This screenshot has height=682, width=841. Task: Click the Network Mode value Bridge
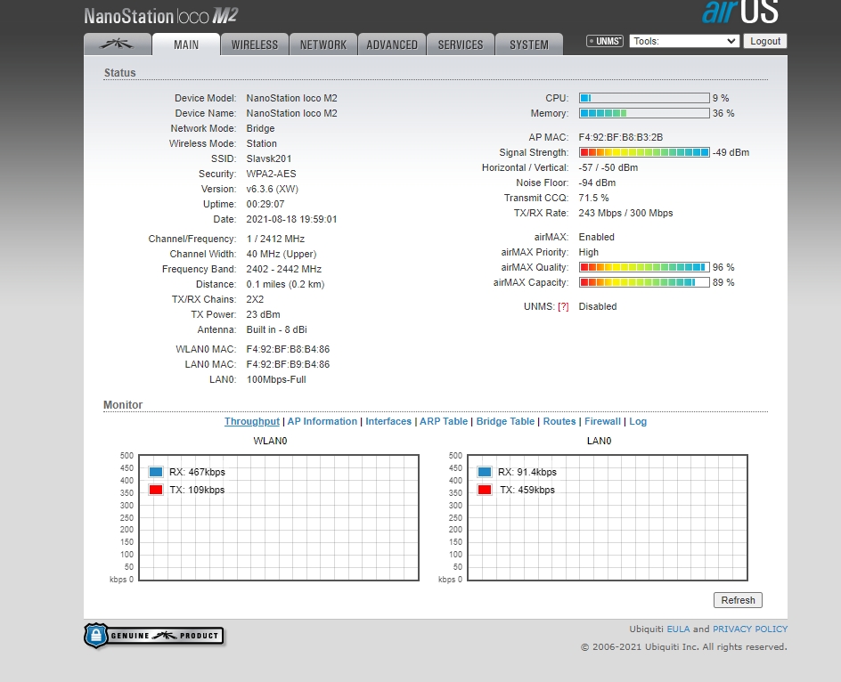260,129
